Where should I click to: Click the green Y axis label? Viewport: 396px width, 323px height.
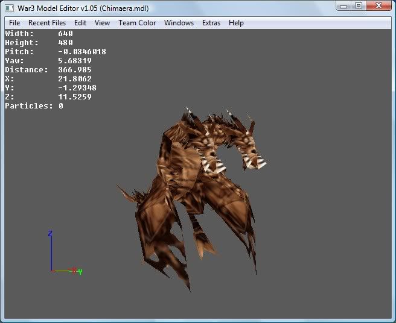click(x=80, y=272)
